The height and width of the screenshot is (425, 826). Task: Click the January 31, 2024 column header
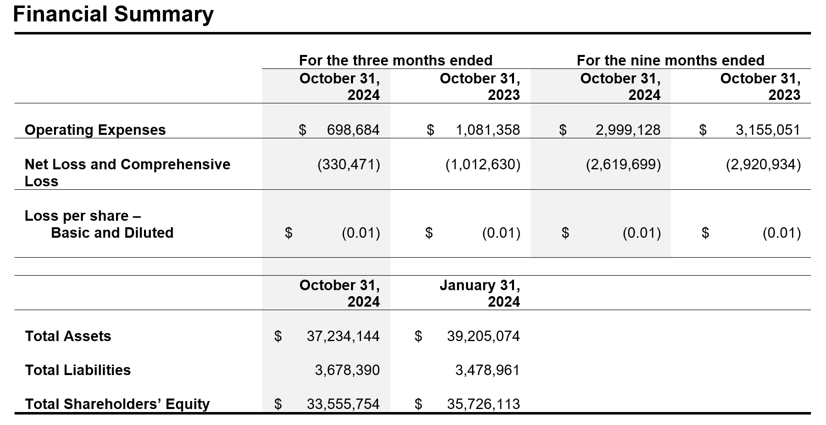(x=479, y=293)
